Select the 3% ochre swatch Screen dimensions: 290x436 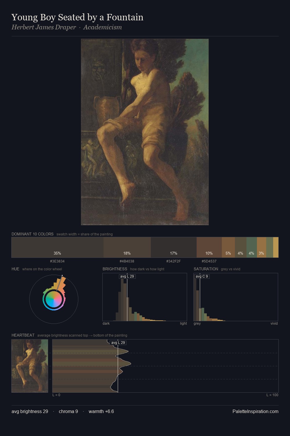point(261,247)
